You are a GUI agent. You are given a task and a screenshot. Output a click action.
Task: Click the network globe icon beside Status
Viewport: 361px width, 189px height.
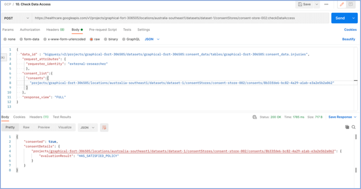tap(255, 117)
